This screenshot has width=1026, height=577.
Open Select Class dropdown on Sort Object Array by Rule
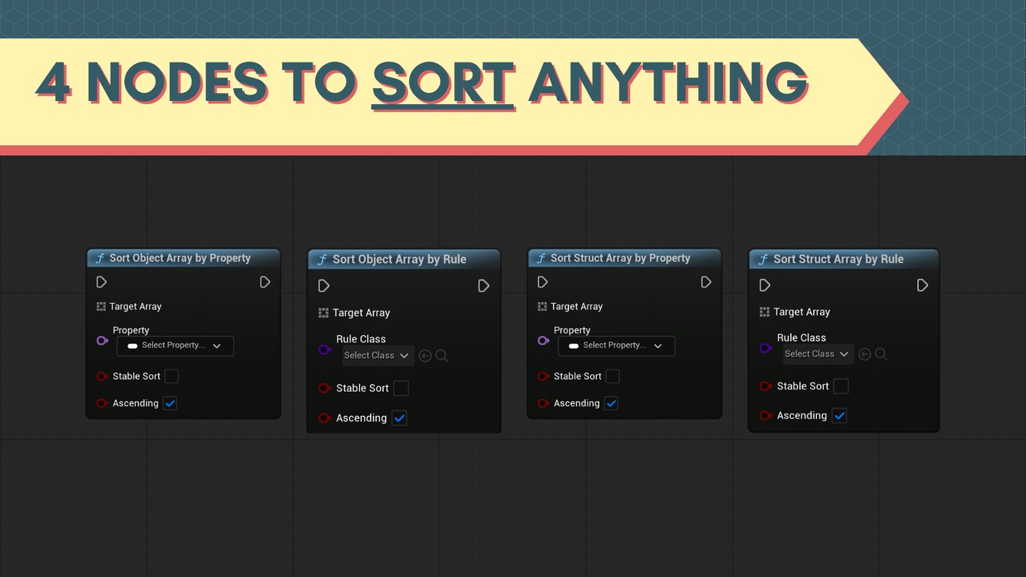point(378,356)
